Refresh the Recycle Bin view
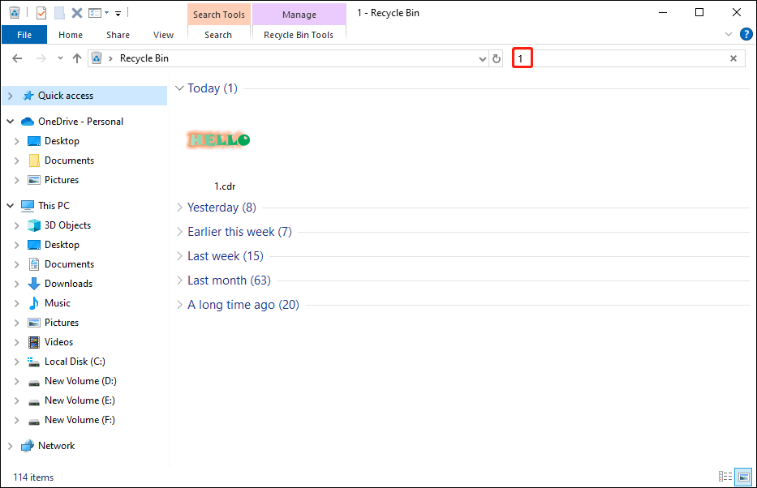The image size is (757, 488). click(x=497, y=59)
